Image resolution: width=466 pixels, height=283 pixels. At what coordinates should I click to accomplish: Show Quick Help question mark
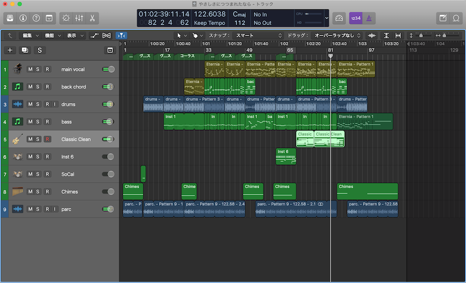36,19
